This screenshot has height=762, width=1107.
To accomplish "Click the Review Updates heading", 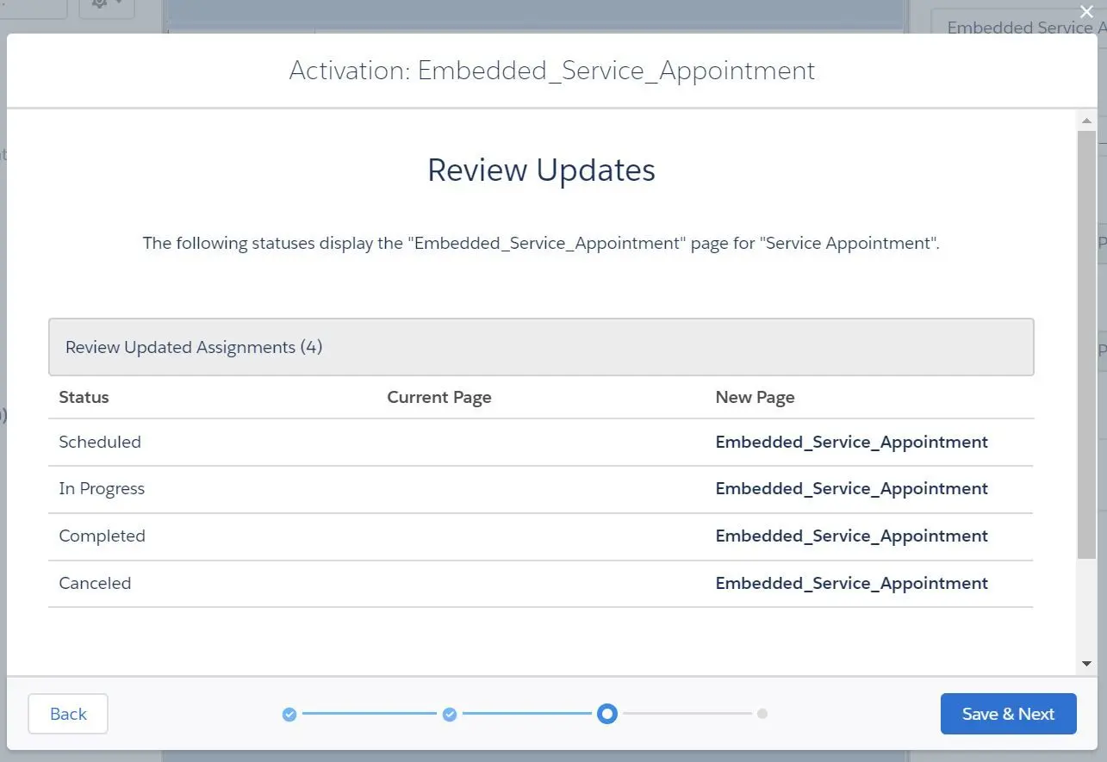I will click(x=541, y=170).
